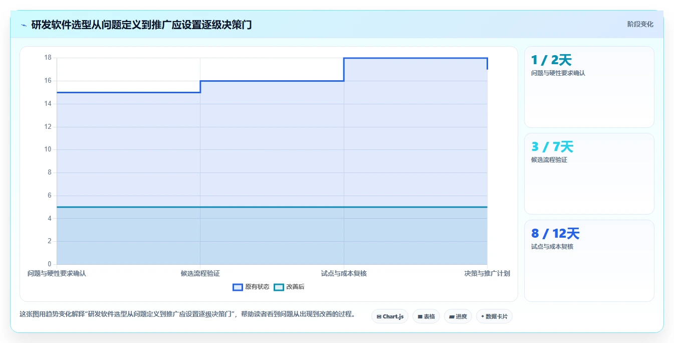Image resolution: width=674 pixels, height=343 pixels.
Task: Click x-axis label 候选流程验证
Action: click(x=200, y=273)
